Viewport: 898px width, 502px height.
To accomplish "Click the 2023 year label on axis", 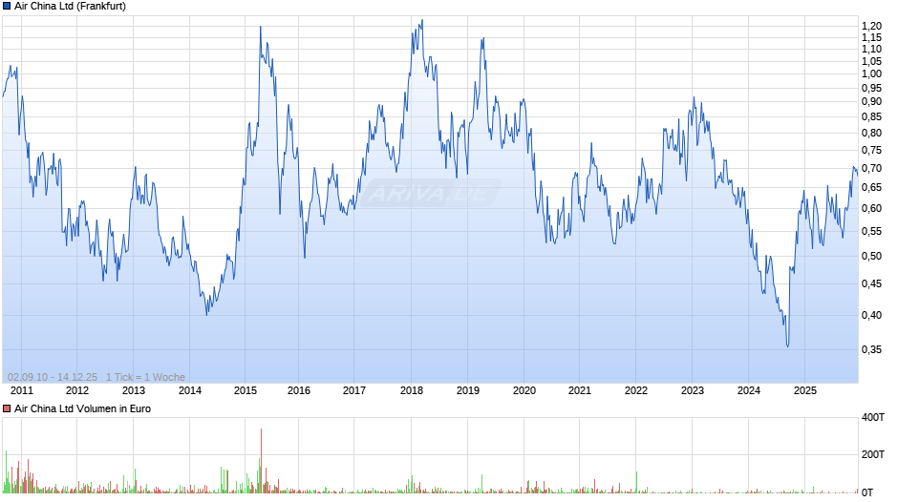I will point(692,390).
